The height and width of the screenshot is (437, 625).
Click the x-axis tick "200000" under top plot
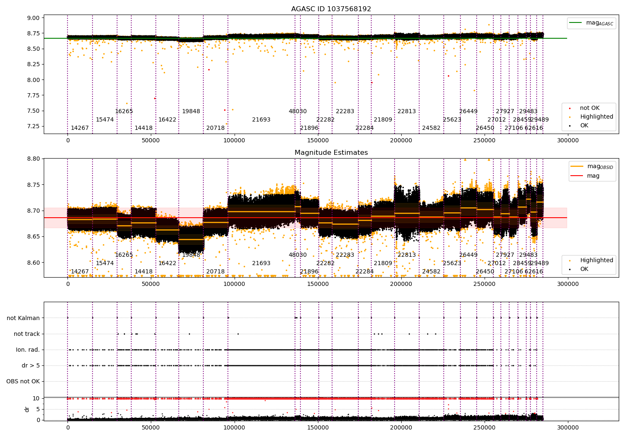click(401, 141)
